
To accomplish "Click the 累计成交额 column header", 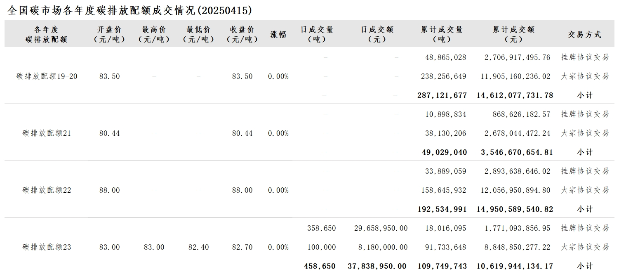I will [513, 35].
